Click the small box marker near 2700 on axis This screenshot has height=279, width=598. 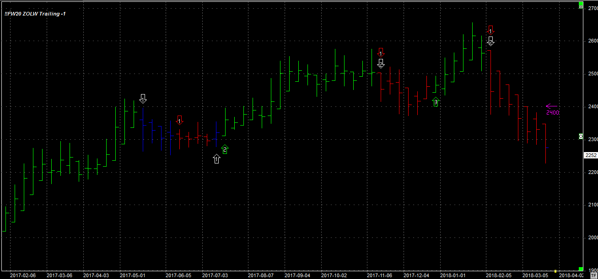(581, 7)
